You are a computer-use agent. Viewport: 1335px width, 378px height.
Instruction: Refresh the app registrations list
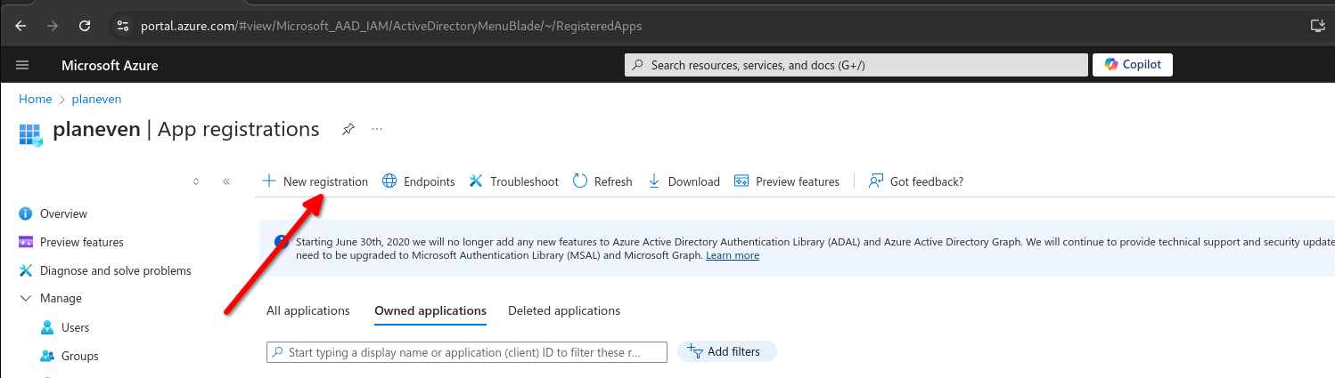[602, 181]
